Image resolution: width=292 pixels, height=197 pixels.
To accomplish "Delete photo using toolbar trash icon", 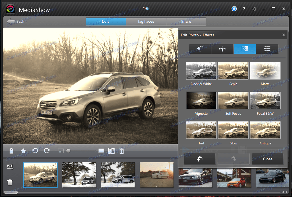I will click(x=121, y=151).
